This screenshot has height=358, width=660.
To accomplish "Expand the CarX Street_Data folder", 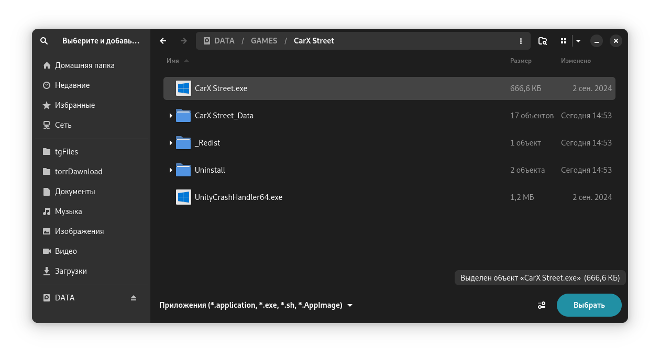I will tap(171, 116).
